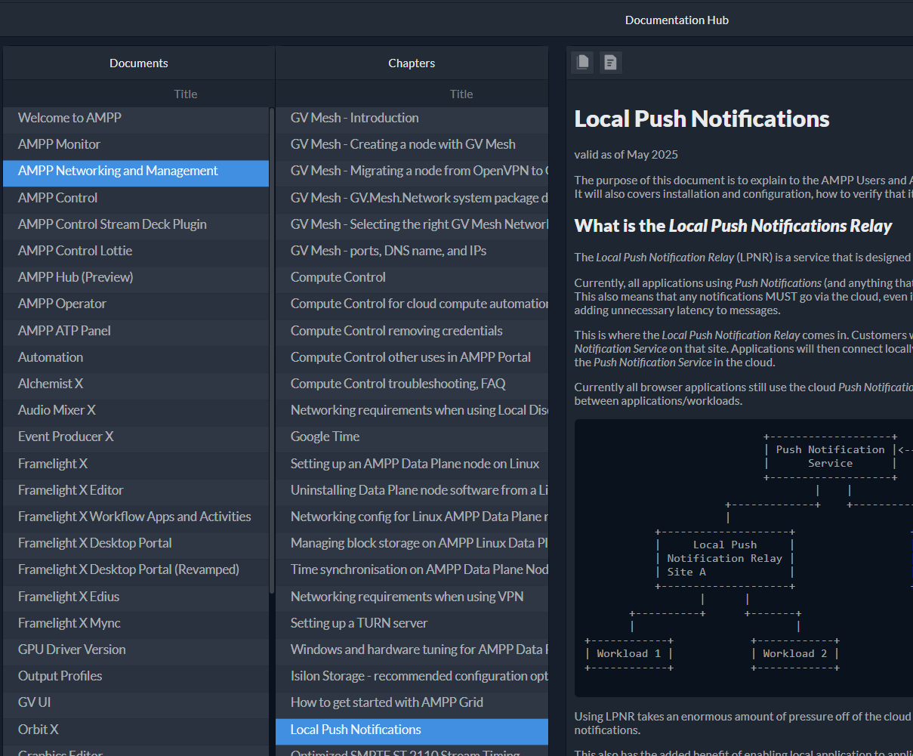Click the Chapters panel header
Image resolution: width=913 pixels, height=756 pixels.
pos(412,63)
